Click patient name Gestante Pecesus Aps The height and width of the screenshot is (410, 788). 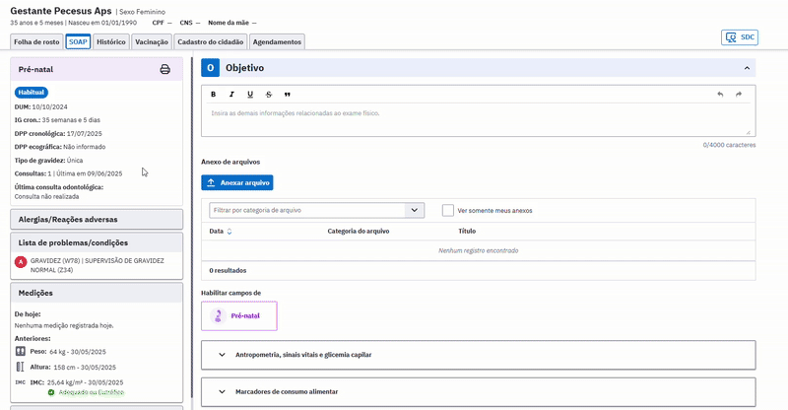coord(61,11)
